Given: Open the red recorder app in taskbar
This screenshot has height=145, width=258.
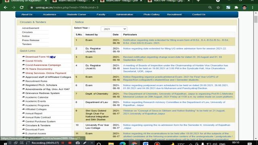Looking at the screenshot, I should coord(157,144).
